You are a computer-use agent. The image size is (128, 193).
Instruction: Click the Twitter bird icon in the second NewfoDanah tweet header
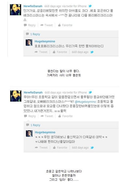tap(90, 92)
